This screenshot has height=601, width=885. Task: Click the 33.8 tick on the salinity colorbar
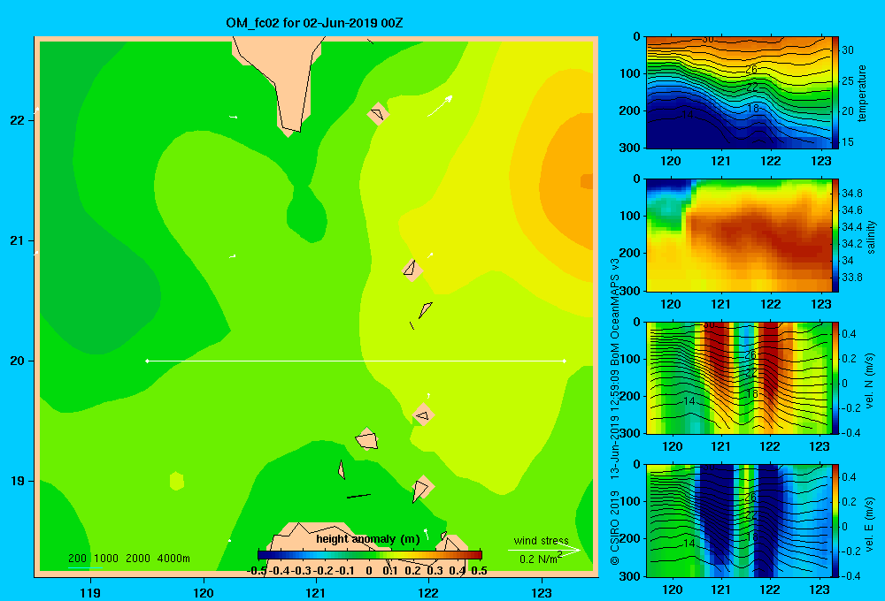851,278
